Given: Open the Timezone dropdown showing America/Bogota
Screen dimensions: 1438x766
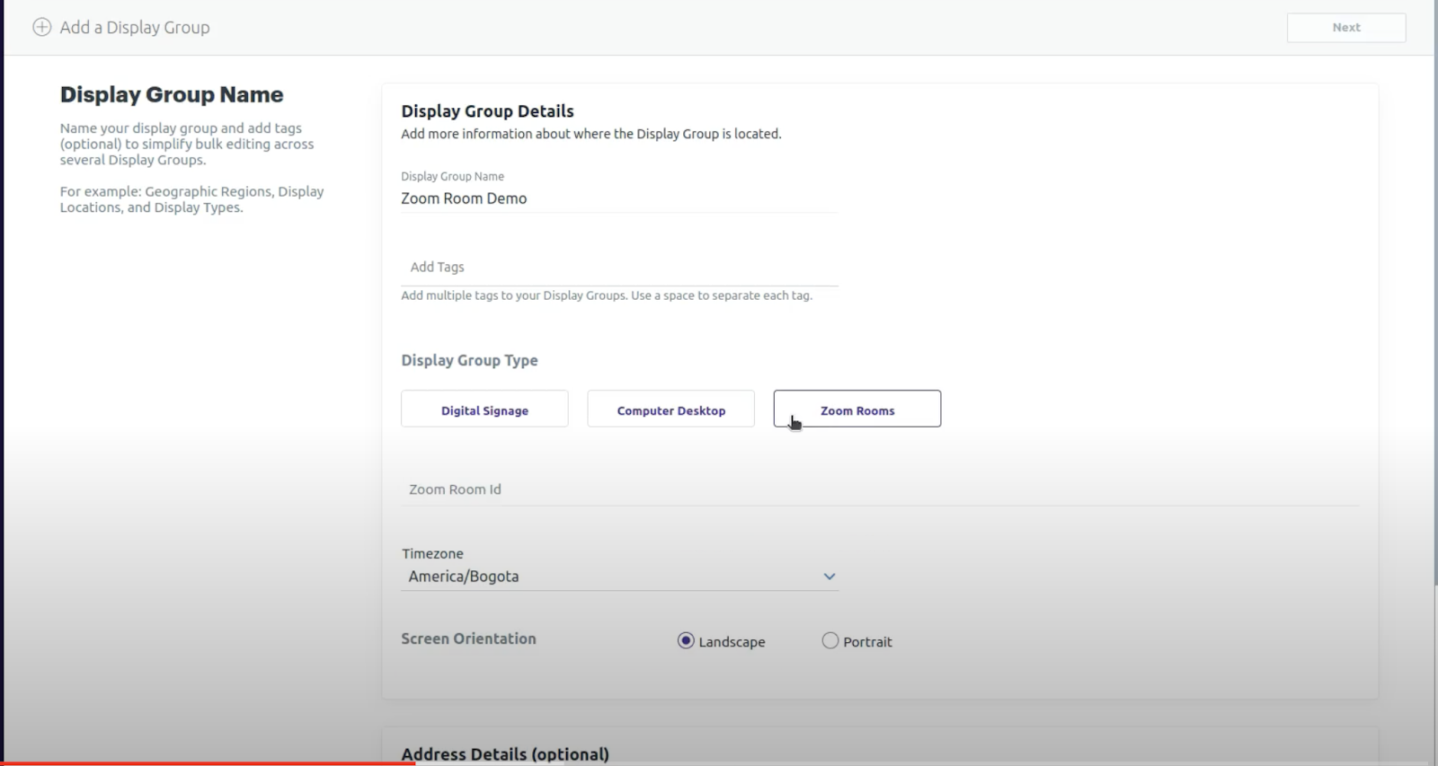Looking at the screenshot, I should [x=619, y=577].
